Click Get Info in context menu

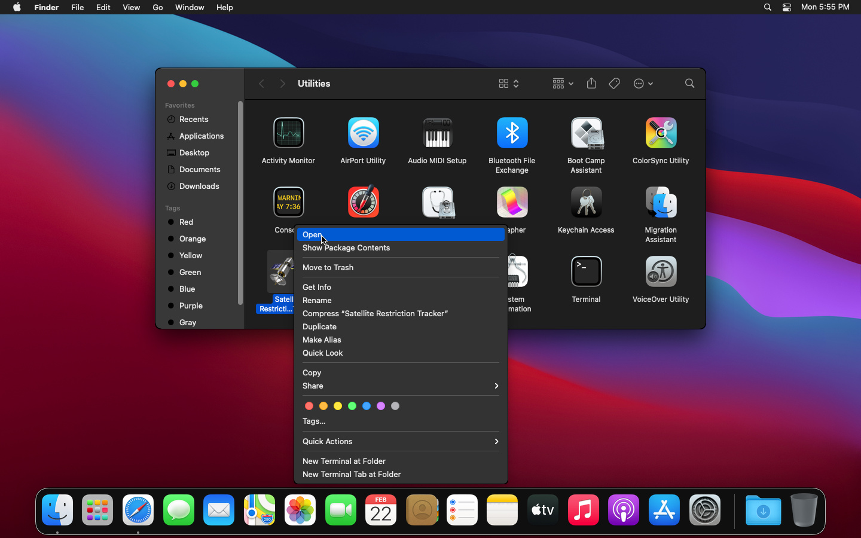pos(317,288)
